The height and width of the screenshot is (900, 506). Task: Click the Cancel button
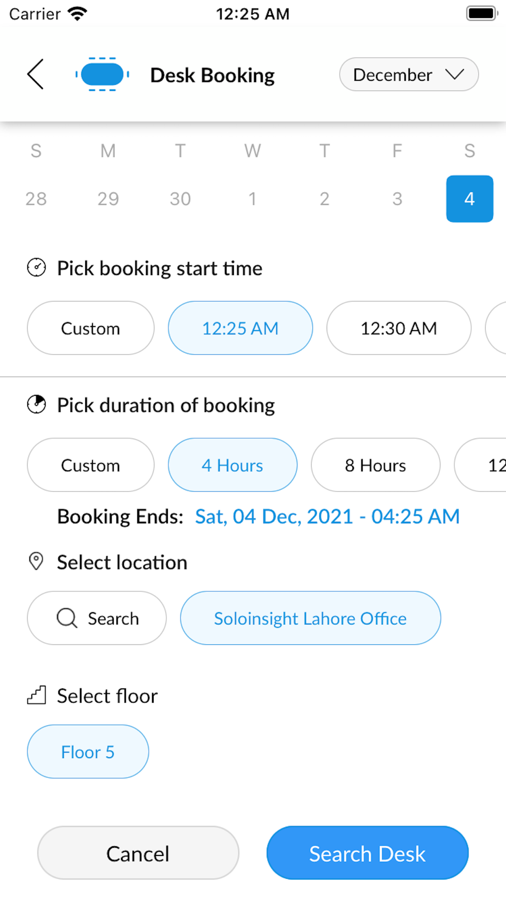click(x=138, y=853)
